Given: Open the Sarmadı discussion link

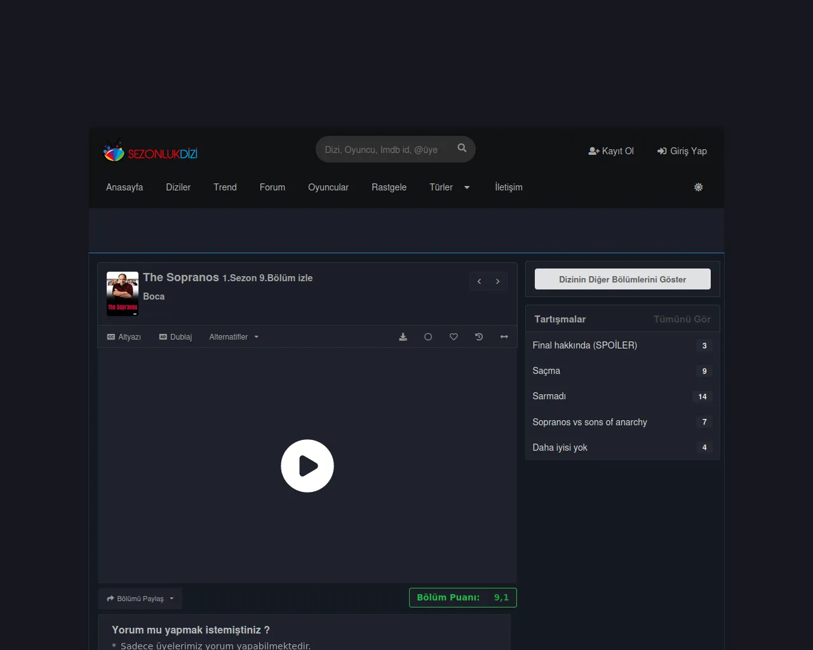Looking at the screenshot, I should click(x=549, y=396).
